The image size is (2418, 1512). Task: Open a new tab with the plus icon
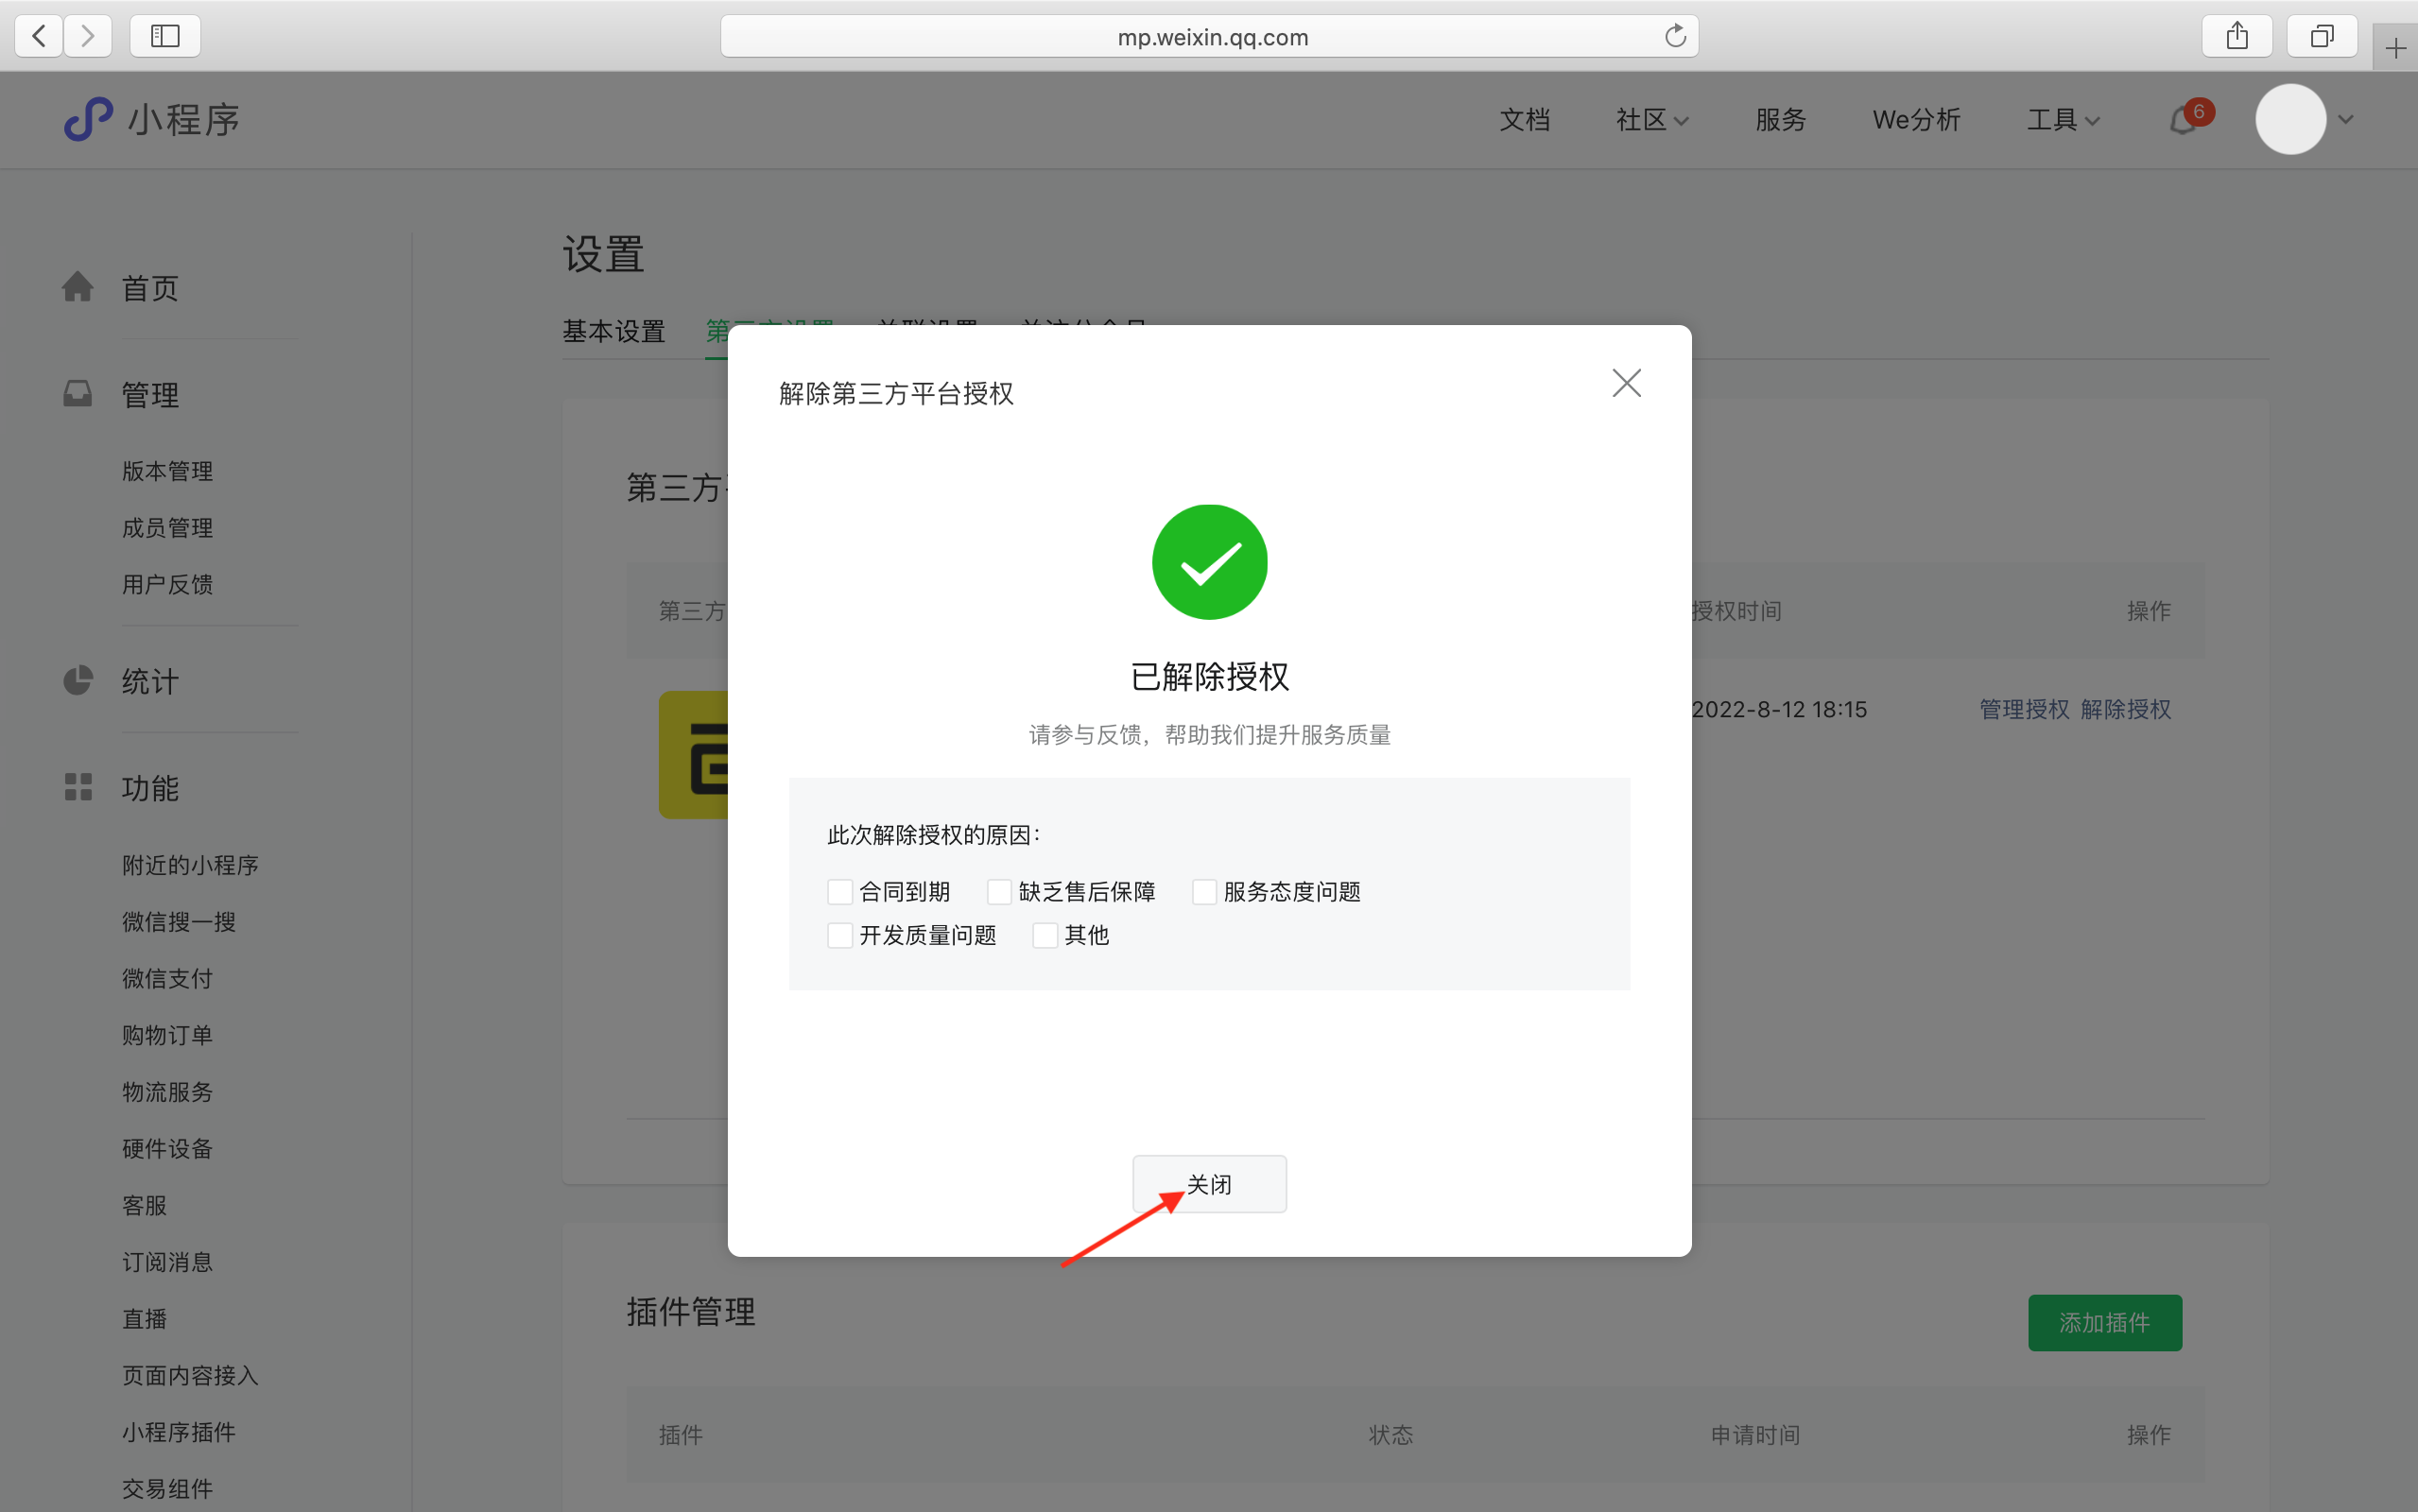click(2395, 48)
